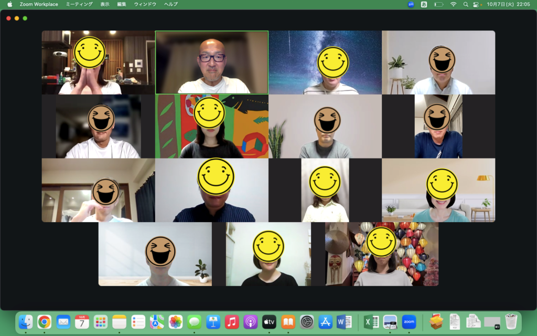Toggle Control Center in the menu bar

(477, 4)
